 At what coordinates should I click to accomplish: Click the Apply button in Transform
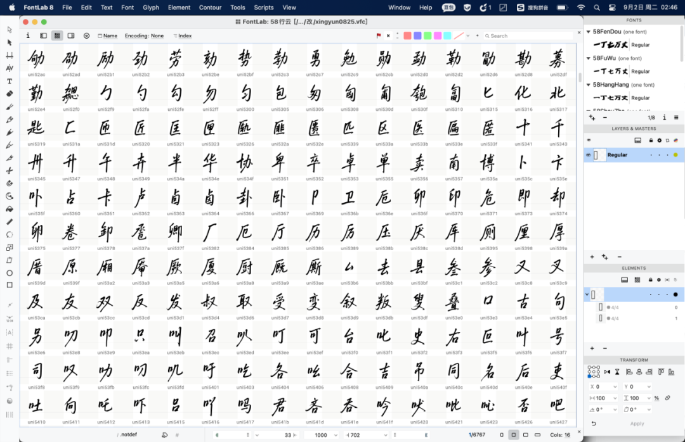click(637, 424)
